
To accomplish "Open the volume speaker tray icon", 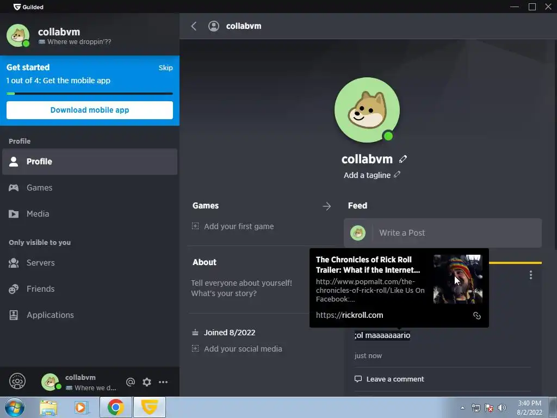I will 502,408.
